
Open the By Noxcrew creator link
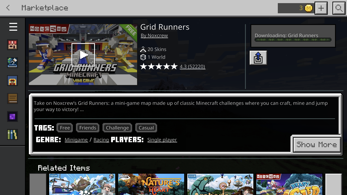tap(154, 36)
